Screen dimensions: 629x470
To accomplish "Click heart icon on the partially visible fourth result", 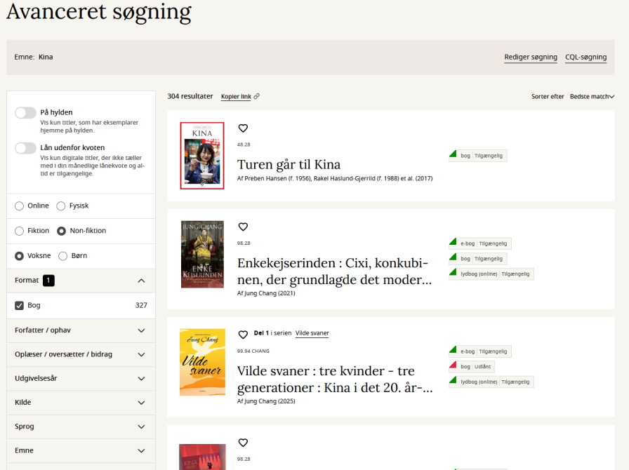I will tap(243, 443).
